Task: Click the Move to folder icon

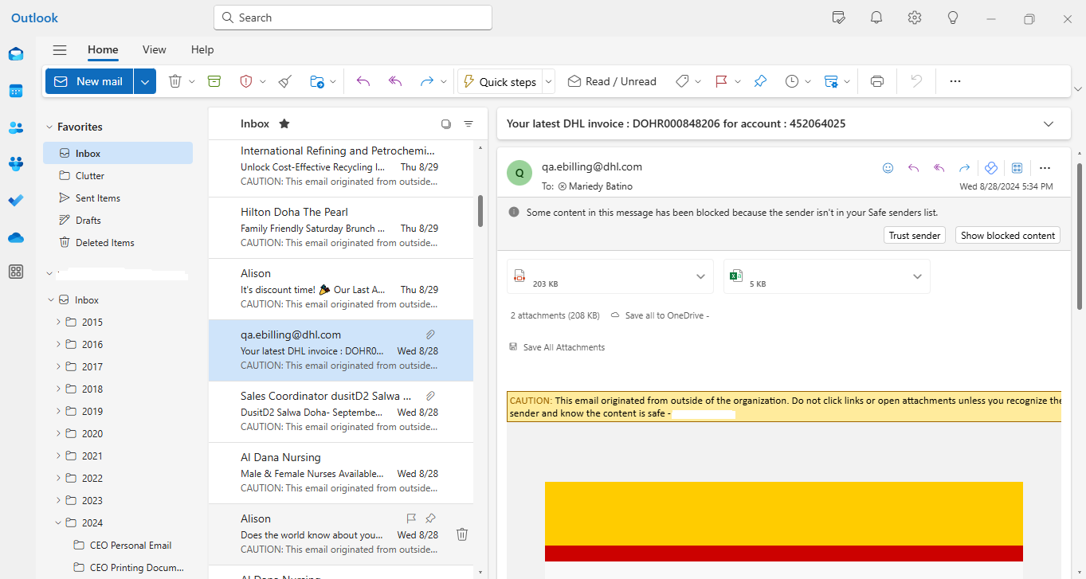Action: point(317,81)
